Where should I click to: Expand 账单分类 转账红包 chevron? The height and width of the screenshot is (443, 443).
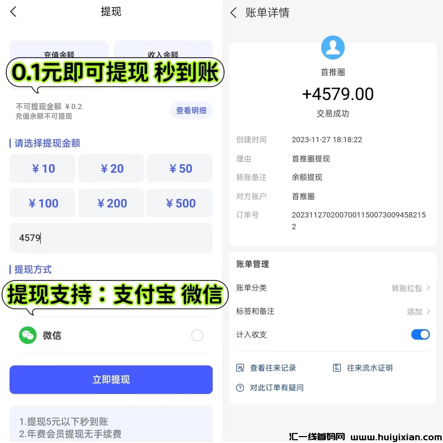coord(428,288)
